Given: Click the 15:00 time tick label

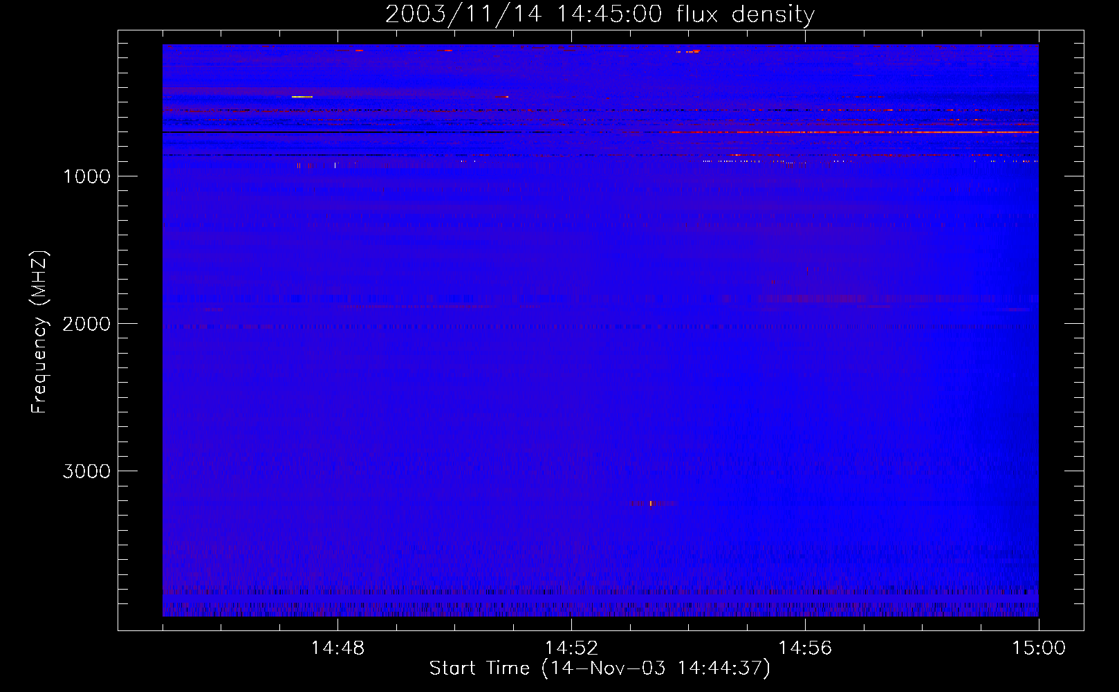Looking at the screenshot, I should (x=1039, y=648).
